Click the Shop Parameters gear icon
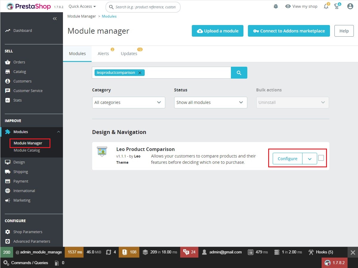 [x=8, y=232]
